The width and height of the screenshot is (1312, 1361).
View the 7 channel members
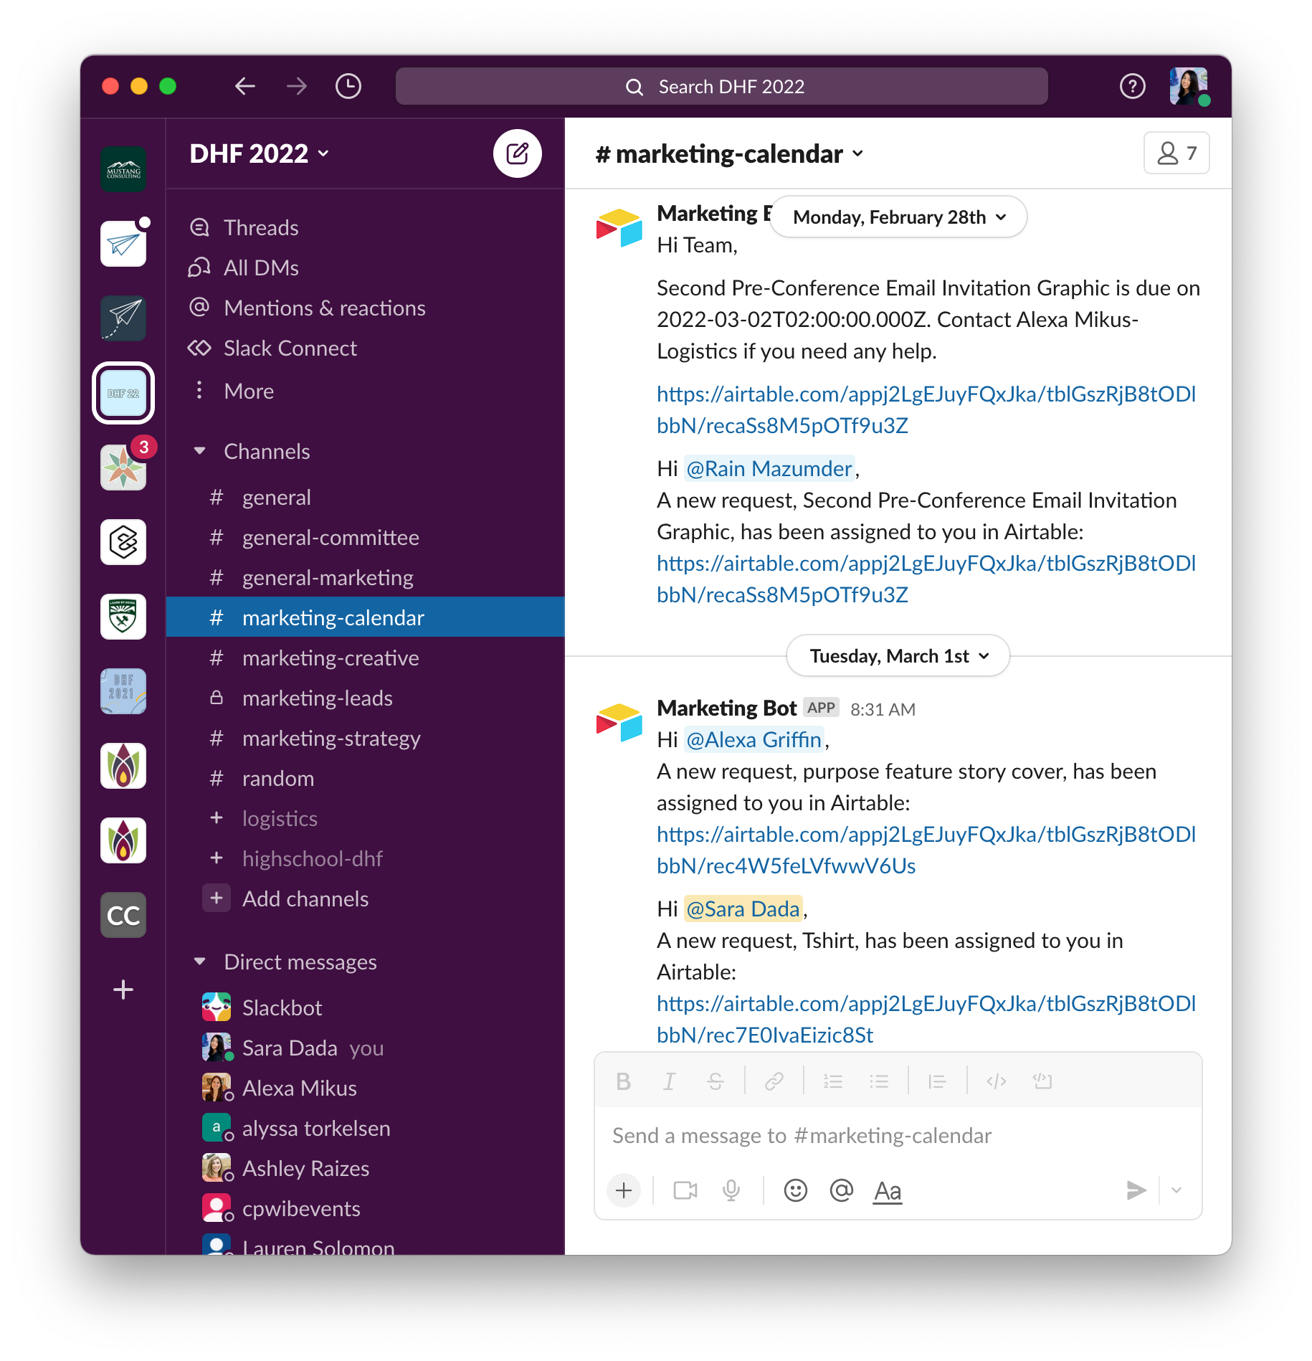tap(1176, 153)
